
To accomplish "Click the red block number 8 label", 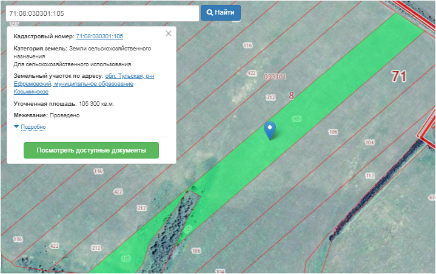I will [291, 96].
